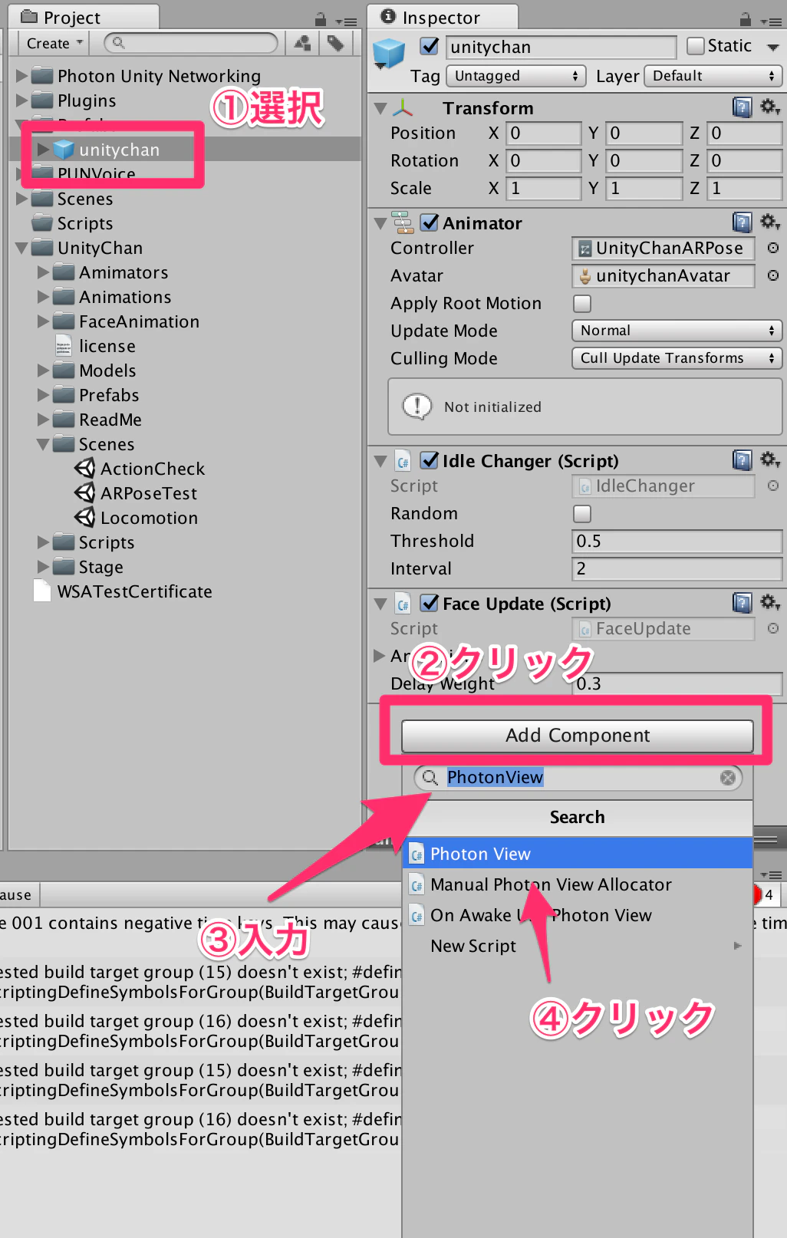Select the WSATestCertificate file

click(x=123, y=591)
